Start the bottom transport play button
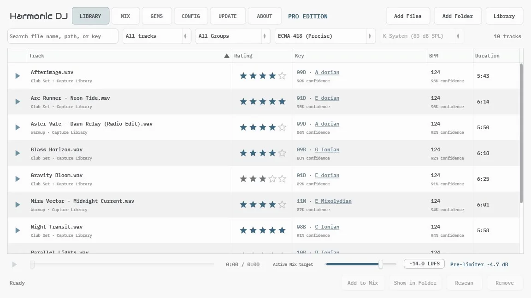531x298 pixels. [x=14, y=264]
